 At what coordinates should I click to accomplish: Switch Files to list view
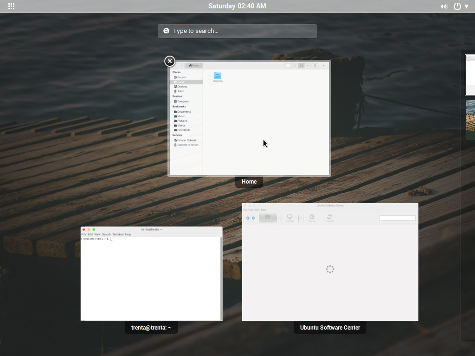(295, 65)
